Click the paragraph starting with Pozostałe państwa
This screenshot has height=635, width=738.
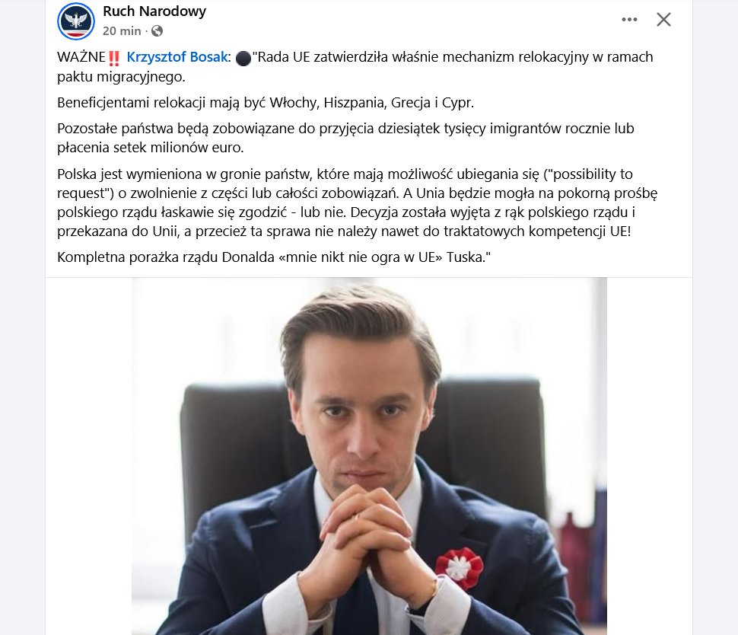click(x=345, y=138)
